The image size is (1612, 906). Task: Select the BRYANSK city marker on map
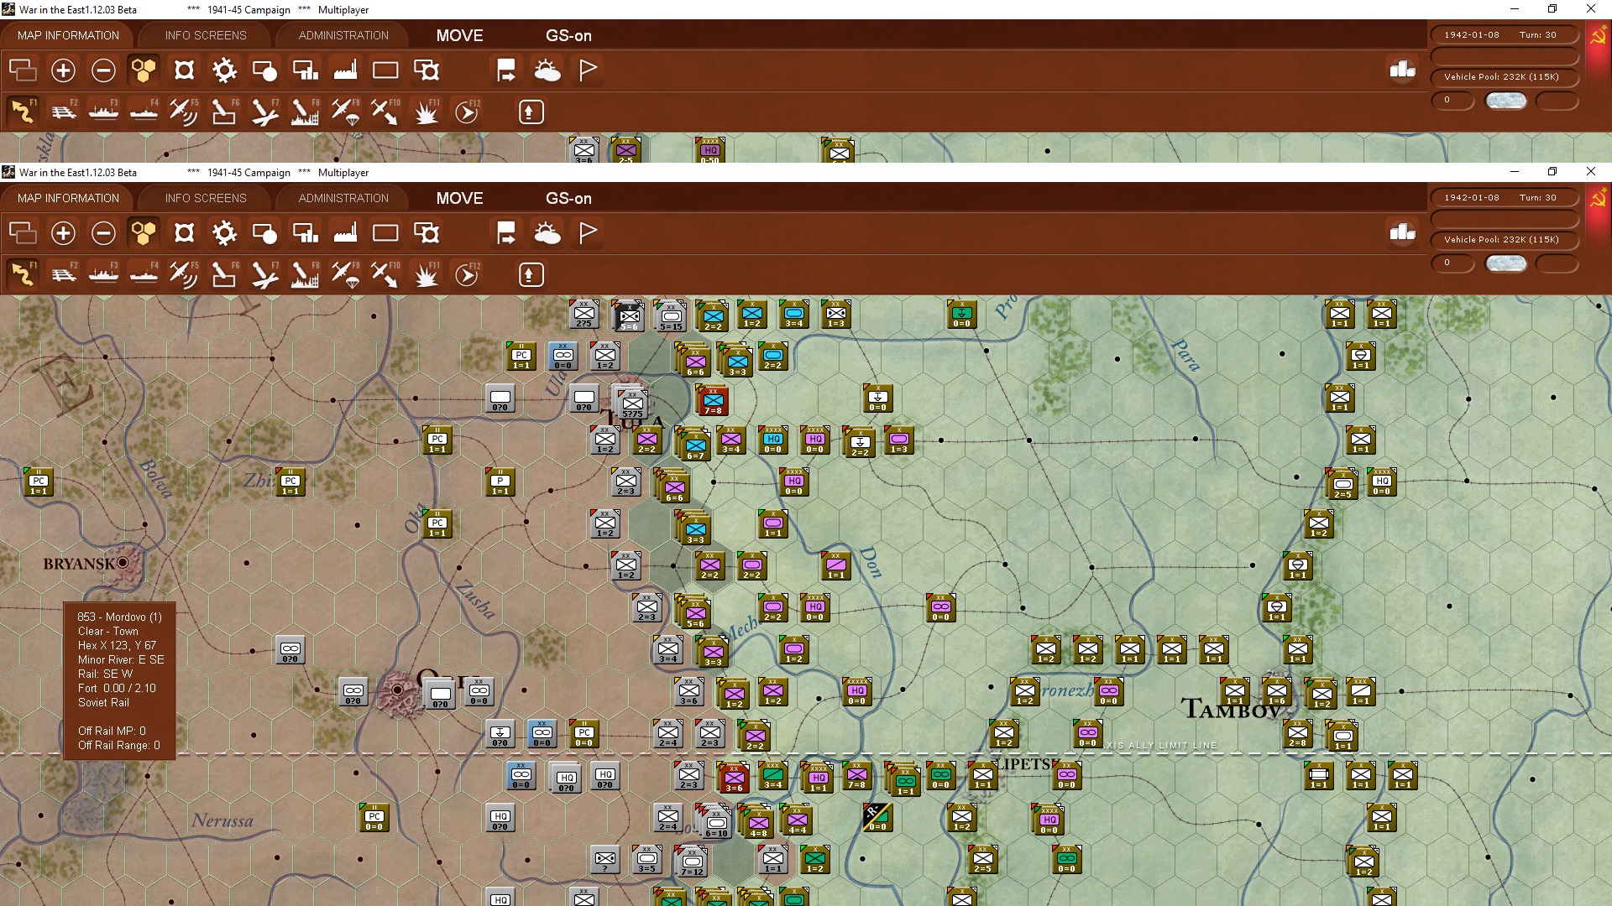pyautogui.click(x=123, y=563)
